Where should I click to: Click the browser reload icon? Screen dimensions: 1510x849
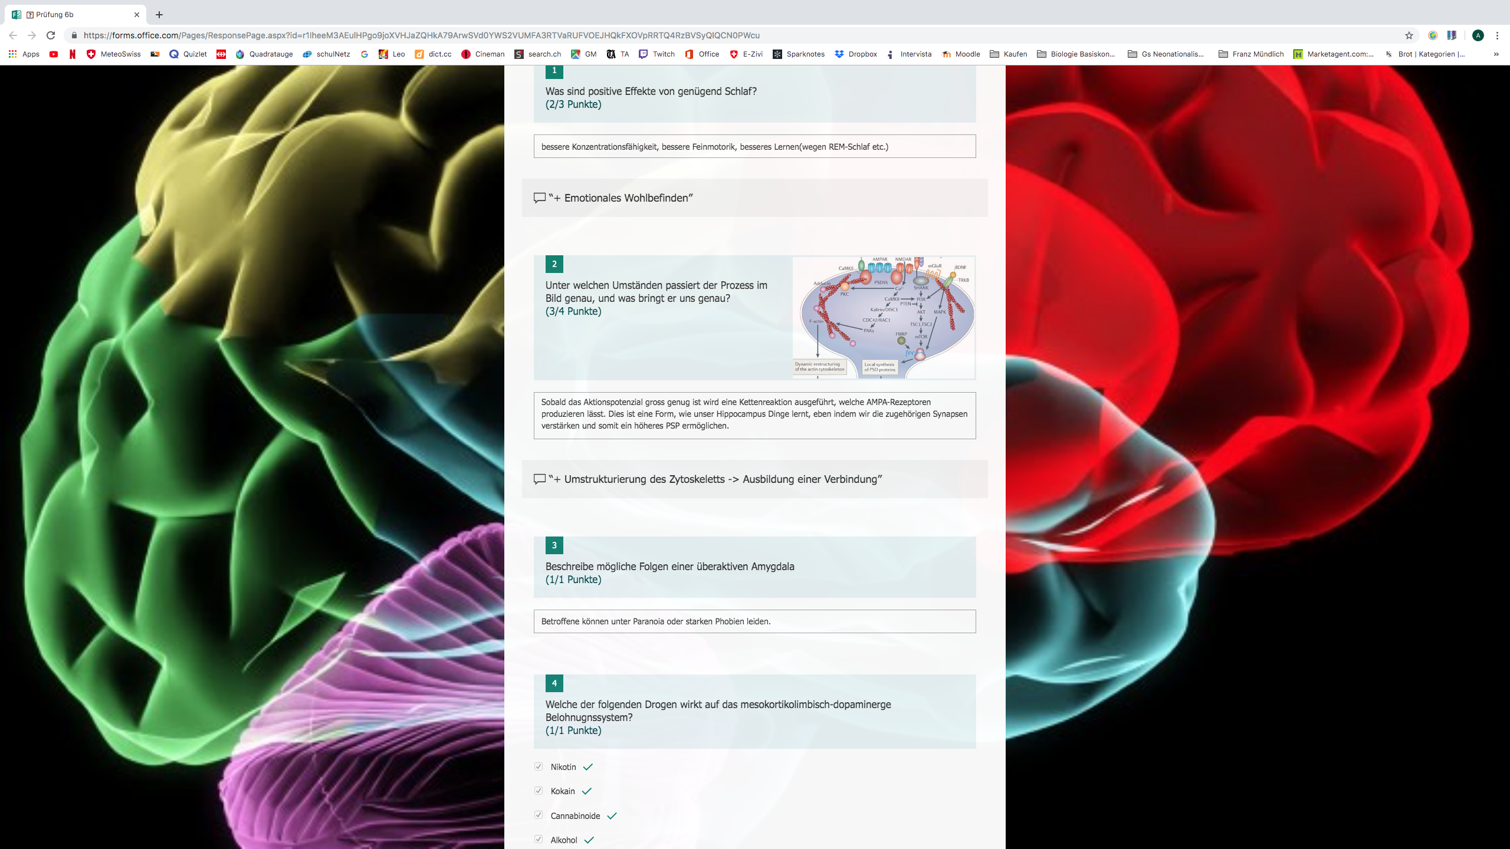pos(51,35)
